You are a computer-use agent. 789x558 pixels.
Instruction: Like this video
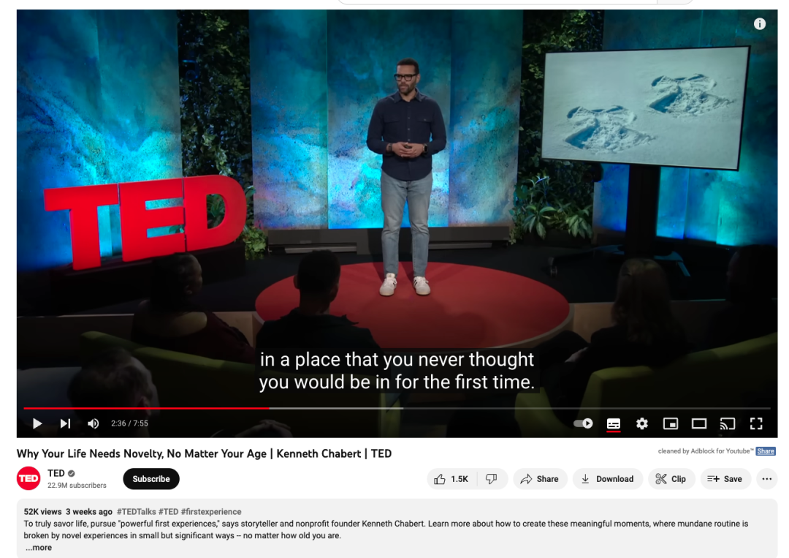coord(451,479)
